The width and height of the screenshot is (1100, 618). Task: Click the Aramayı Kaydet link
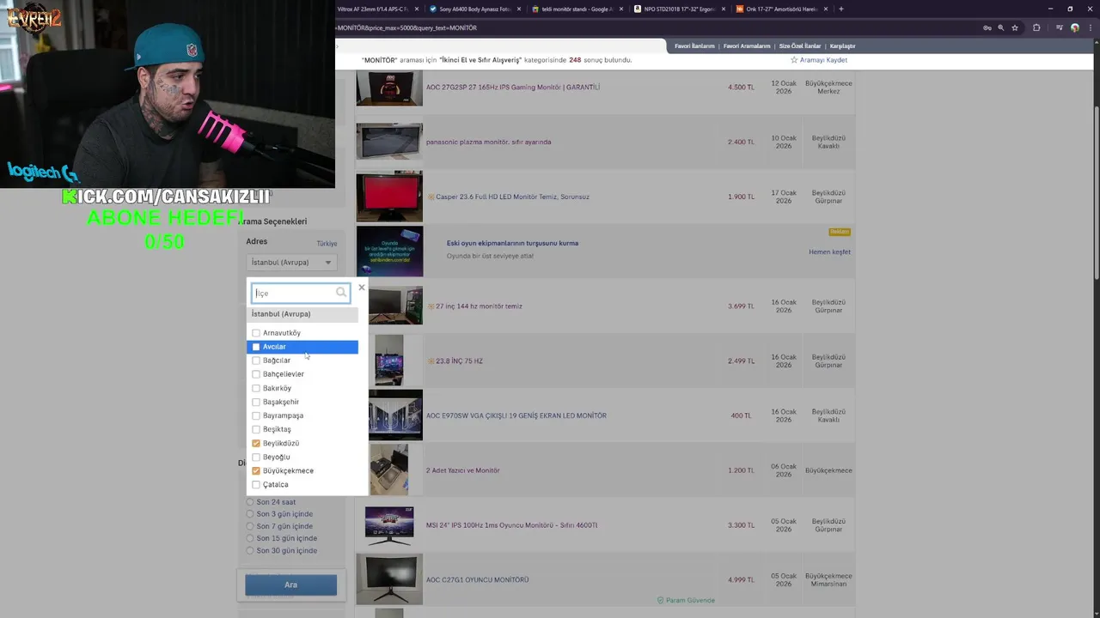pyautogui.click(x=823, y=60)
